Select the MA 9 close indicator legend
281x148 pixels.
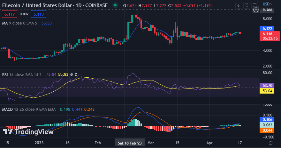pyautogui.click(x=19, y=23)
